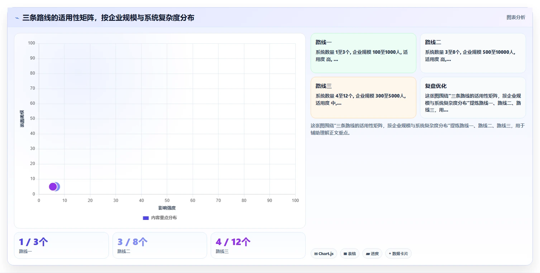Click the summary paragraph starting 这张图围绕
Image resolution: width=540 pixels, height=273 pixels.
(x=418, y=129)
